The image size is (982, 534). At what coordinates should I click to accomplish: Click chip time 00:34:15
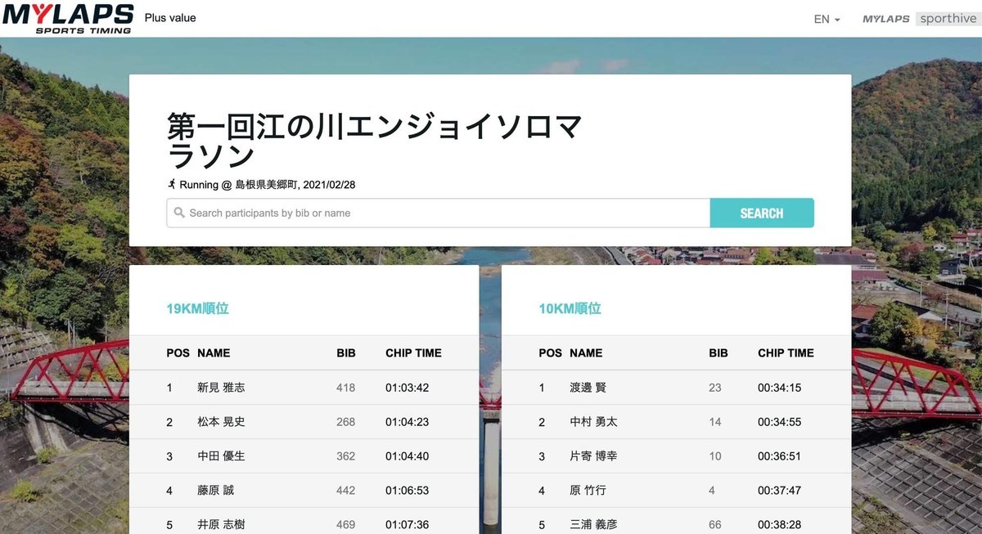point(780,388)
